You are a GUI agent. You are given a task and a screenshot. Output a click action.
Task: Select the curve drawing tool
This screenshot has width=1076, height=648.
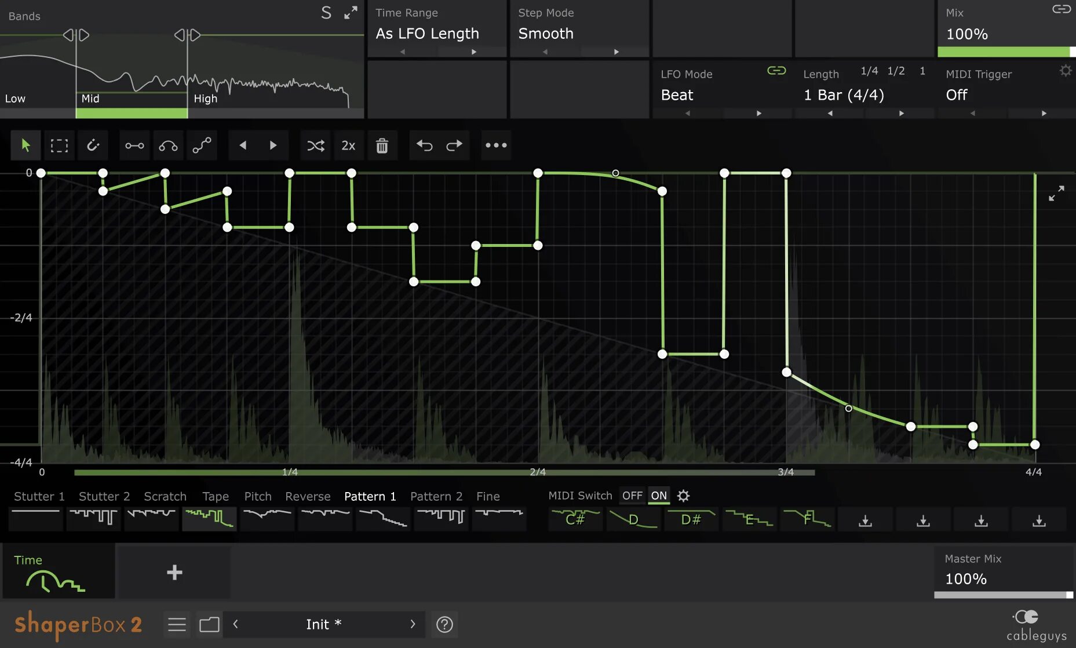168,145
